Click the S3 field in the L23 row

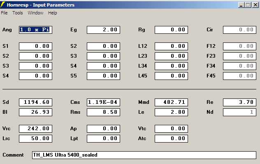pos(103,56)
